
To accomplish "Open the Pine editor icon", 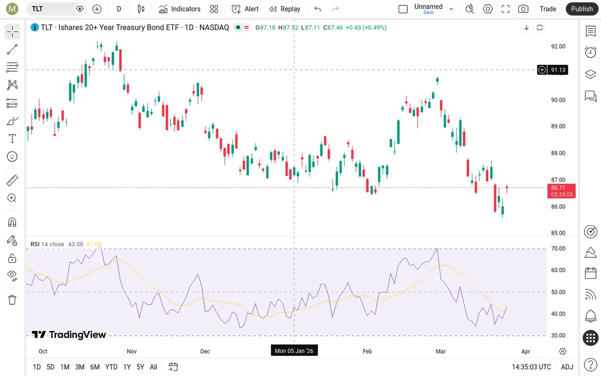I will click(x=590, y=252).
